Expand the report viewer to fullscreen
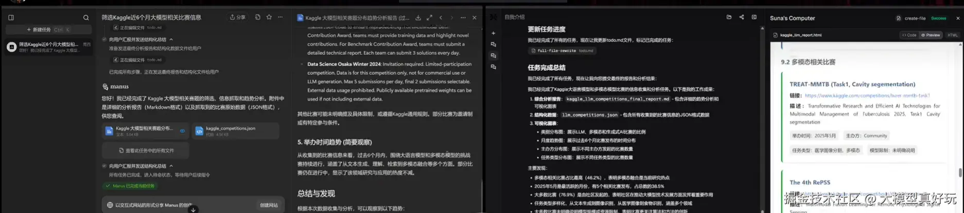The image size is (964, 213). pos(429,17)
